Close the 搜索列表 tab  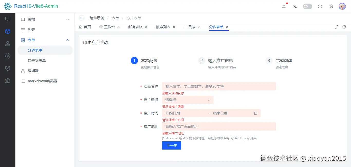coord(174,27)
